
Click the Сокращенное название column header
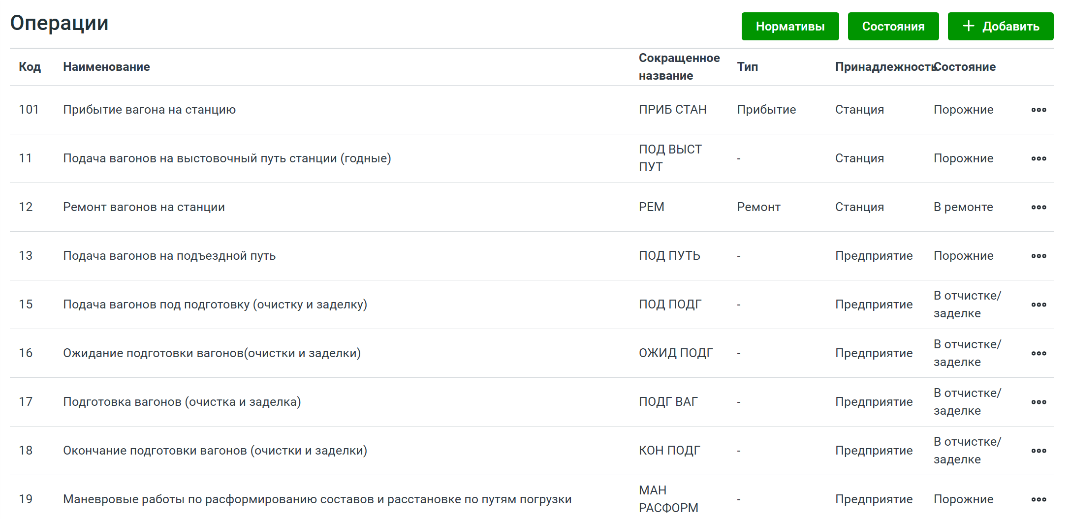679,67
